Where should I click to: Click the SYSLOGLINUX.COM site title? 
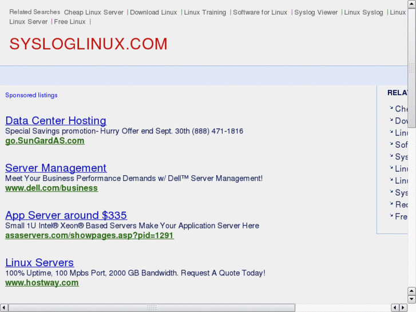[88, 44]
